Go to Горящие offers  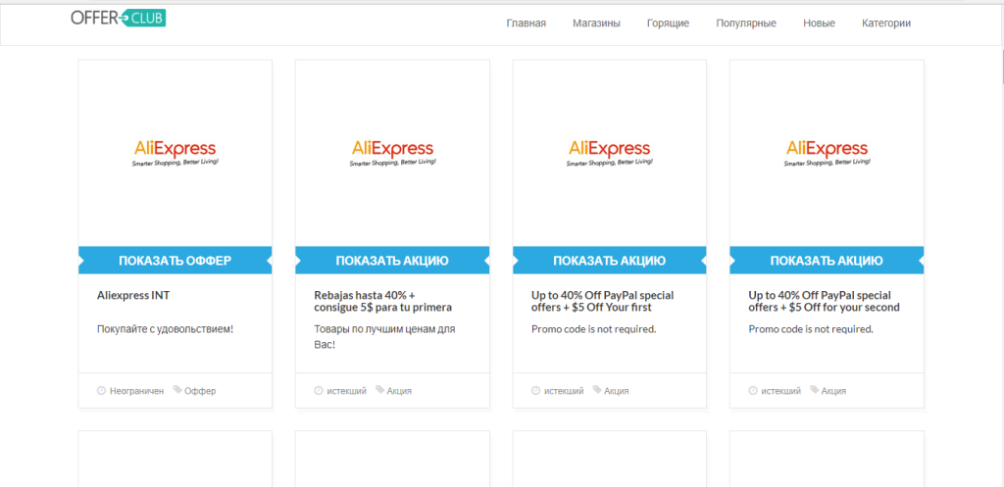(668, 24)
